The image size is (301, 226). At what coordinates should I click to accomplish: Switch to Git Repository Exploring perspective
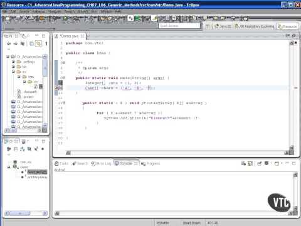pos(255,26)
